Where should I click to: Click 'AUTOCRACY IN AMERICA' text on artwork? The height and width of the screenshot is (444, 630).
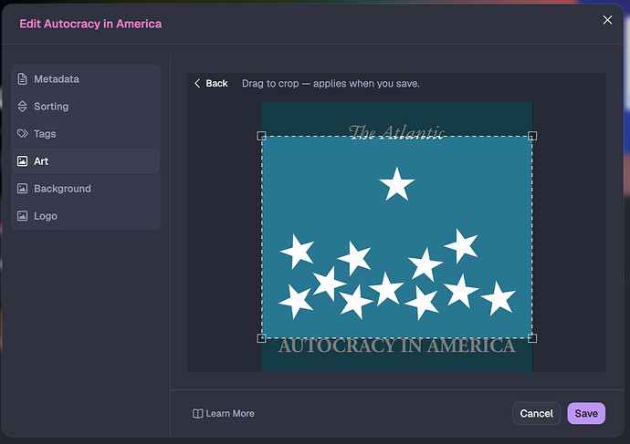point(397,346)
